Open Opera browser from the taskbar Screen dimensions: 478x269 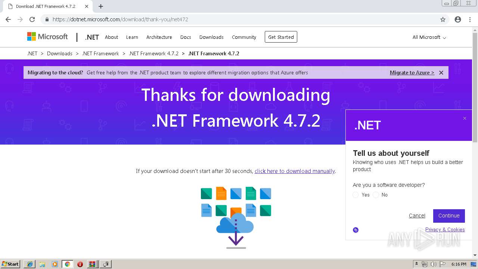click(80, 264)
